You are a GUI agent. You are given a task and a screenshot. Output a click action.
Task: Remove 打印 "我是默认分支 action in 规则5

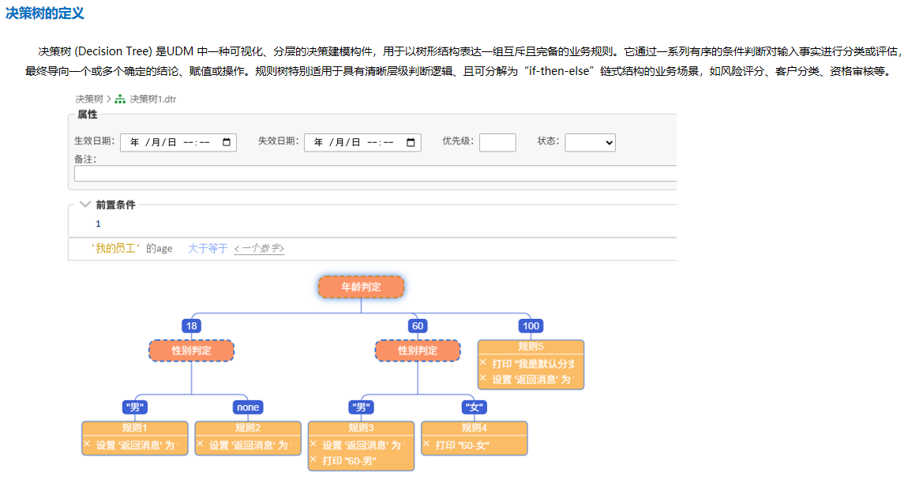point(483,363)
